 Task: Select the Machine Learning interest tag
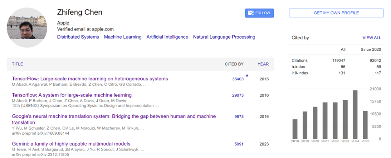(x=122, y=37)
